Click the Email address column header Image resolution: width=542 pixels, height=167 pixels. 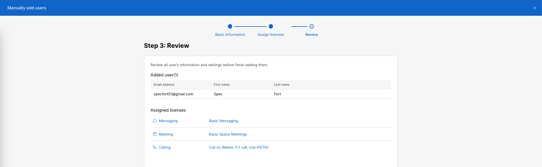tap(164, 85)
